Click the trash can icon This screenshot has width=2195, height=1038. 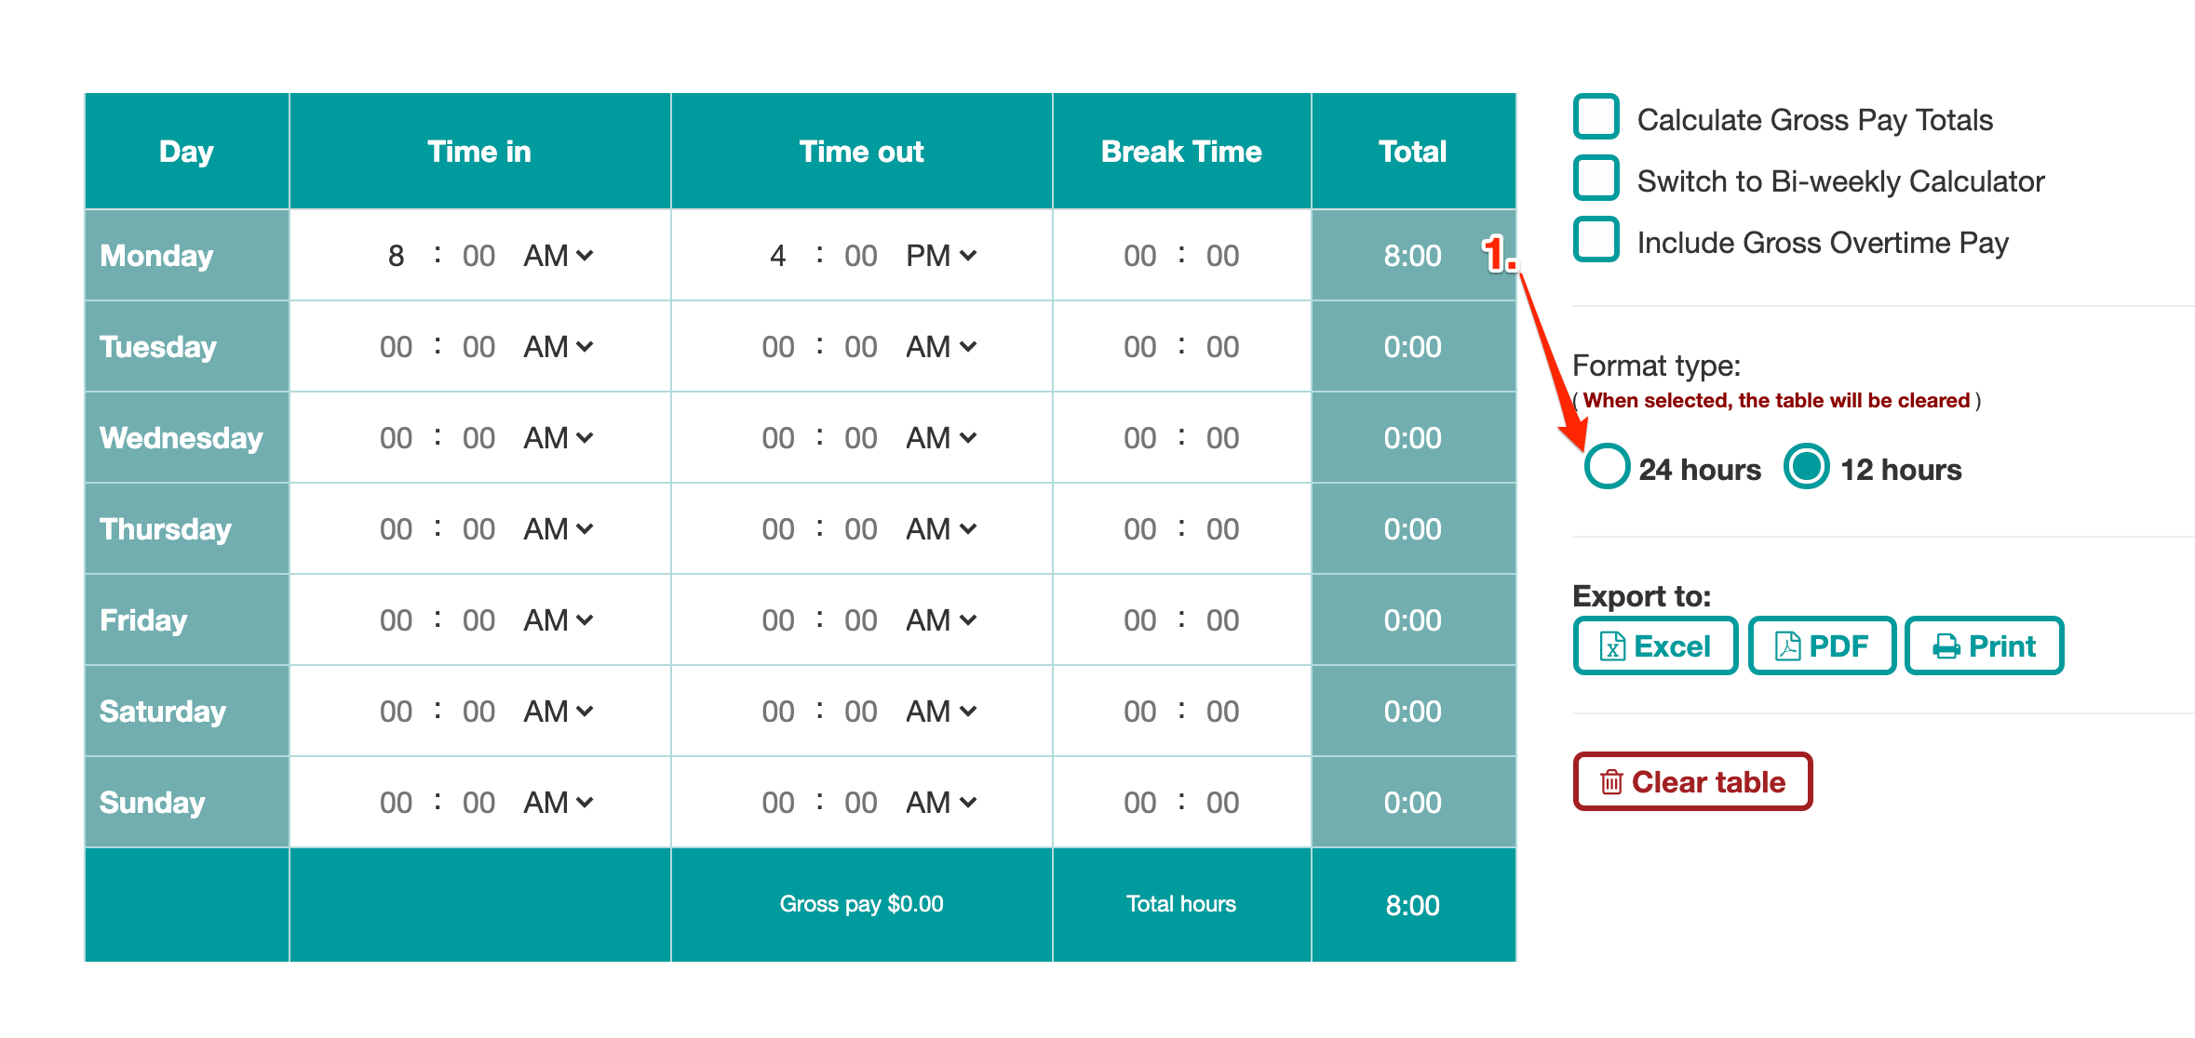pos(1611,782)
